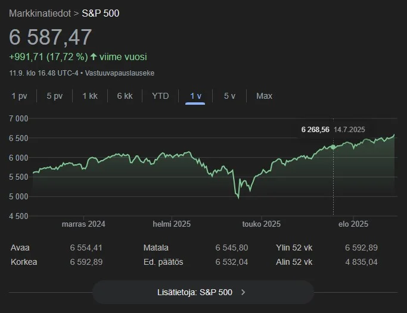The height and width of the screenshot is (313, 407).
Task: Click the green up-arrow next to viime vuosi
Action: click(x=95, y=57)
